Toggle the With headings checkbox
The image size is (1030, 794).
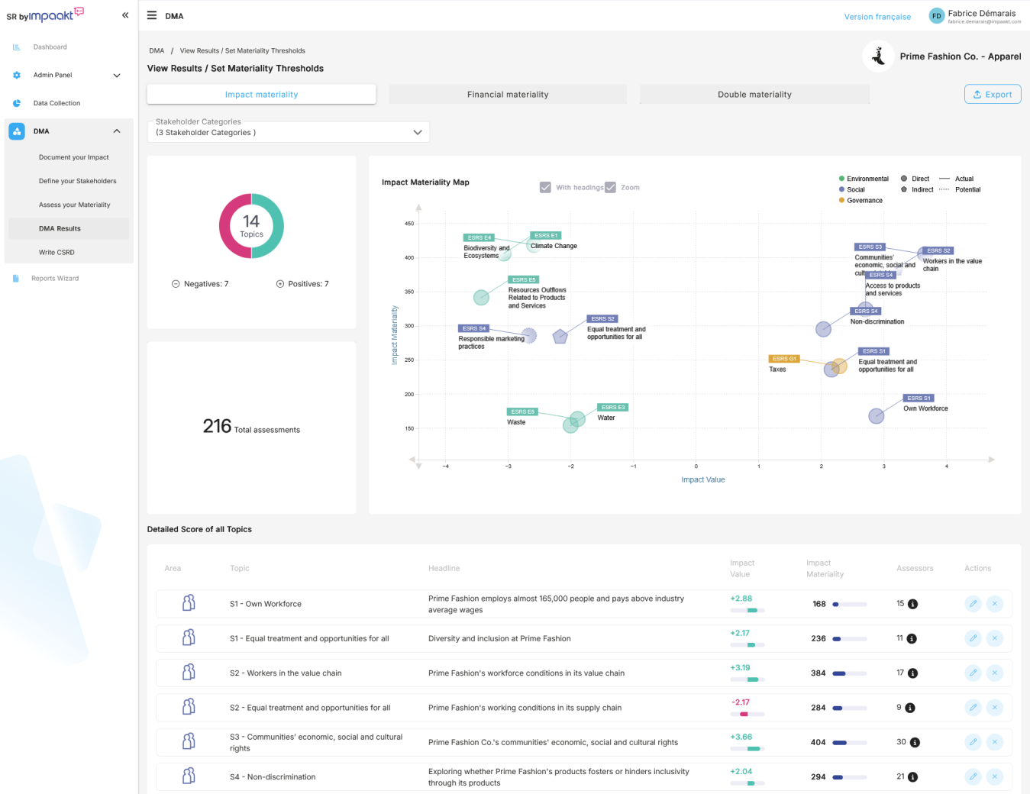click(545, 188)
